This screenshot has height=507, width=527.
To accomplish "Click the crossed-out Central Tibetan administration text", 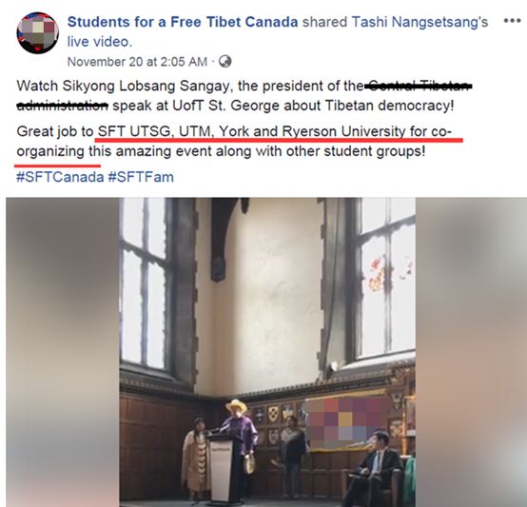I will tap(244, 96).
